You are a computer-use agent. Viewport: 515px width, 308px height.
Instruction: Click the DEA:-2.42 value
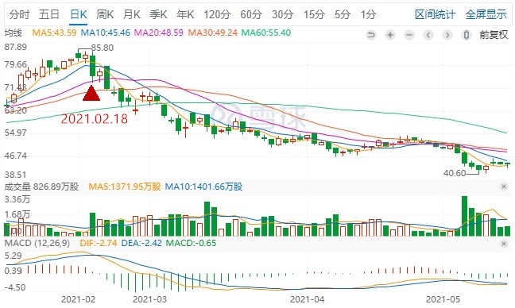coord(141,244)
